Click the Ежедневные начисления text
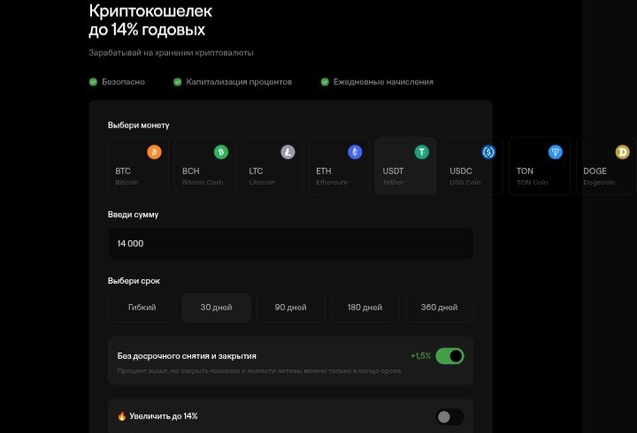 point(383,82)
